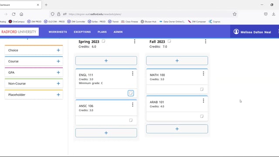Open the OLD DW - PROD bookmark
279x157 pixels.
54,21
